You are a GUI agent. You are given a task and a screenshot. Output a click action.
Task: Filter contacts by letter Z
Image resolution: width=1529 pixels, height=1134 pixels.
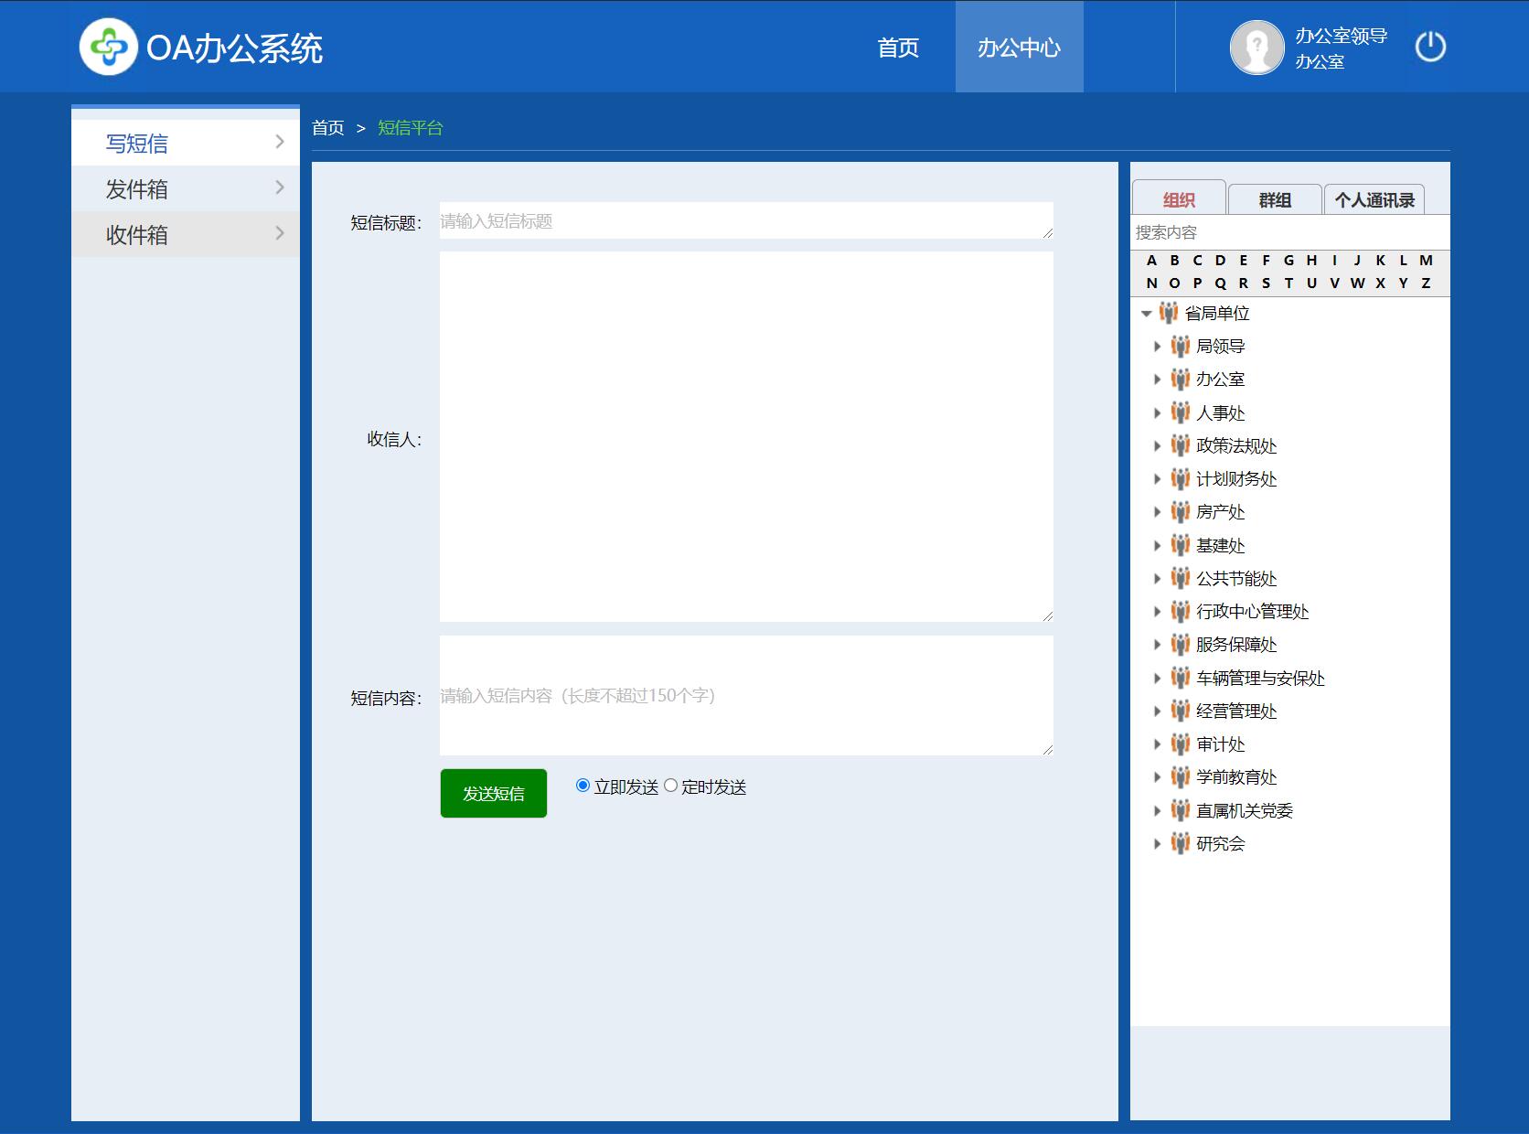coord(1425,283)
